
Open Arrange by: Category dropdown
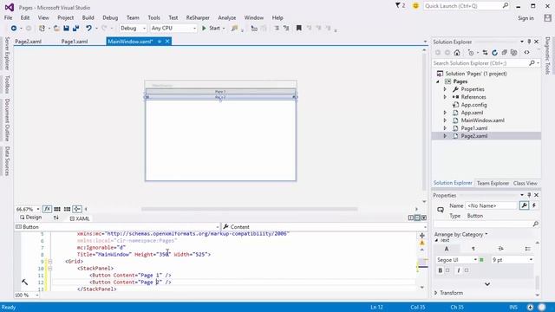click(x=460, y=234)
